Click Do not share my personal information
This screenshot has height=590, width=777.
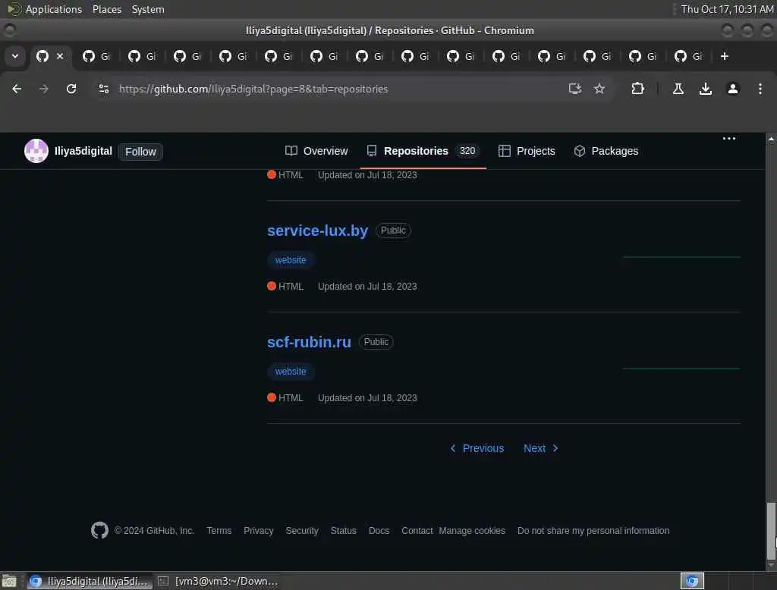click(x=593, y=531)
